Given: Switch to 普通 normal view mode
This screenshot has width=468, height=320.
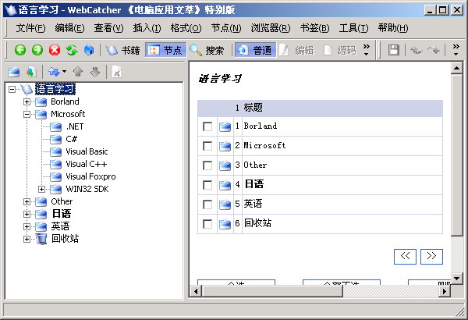Looking at the screenshot, I should pyautogui.click(x=255, y=50).
